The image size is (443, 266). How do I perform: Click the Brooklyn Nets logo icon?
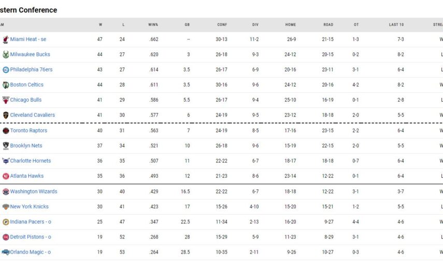tap(6, 146)
